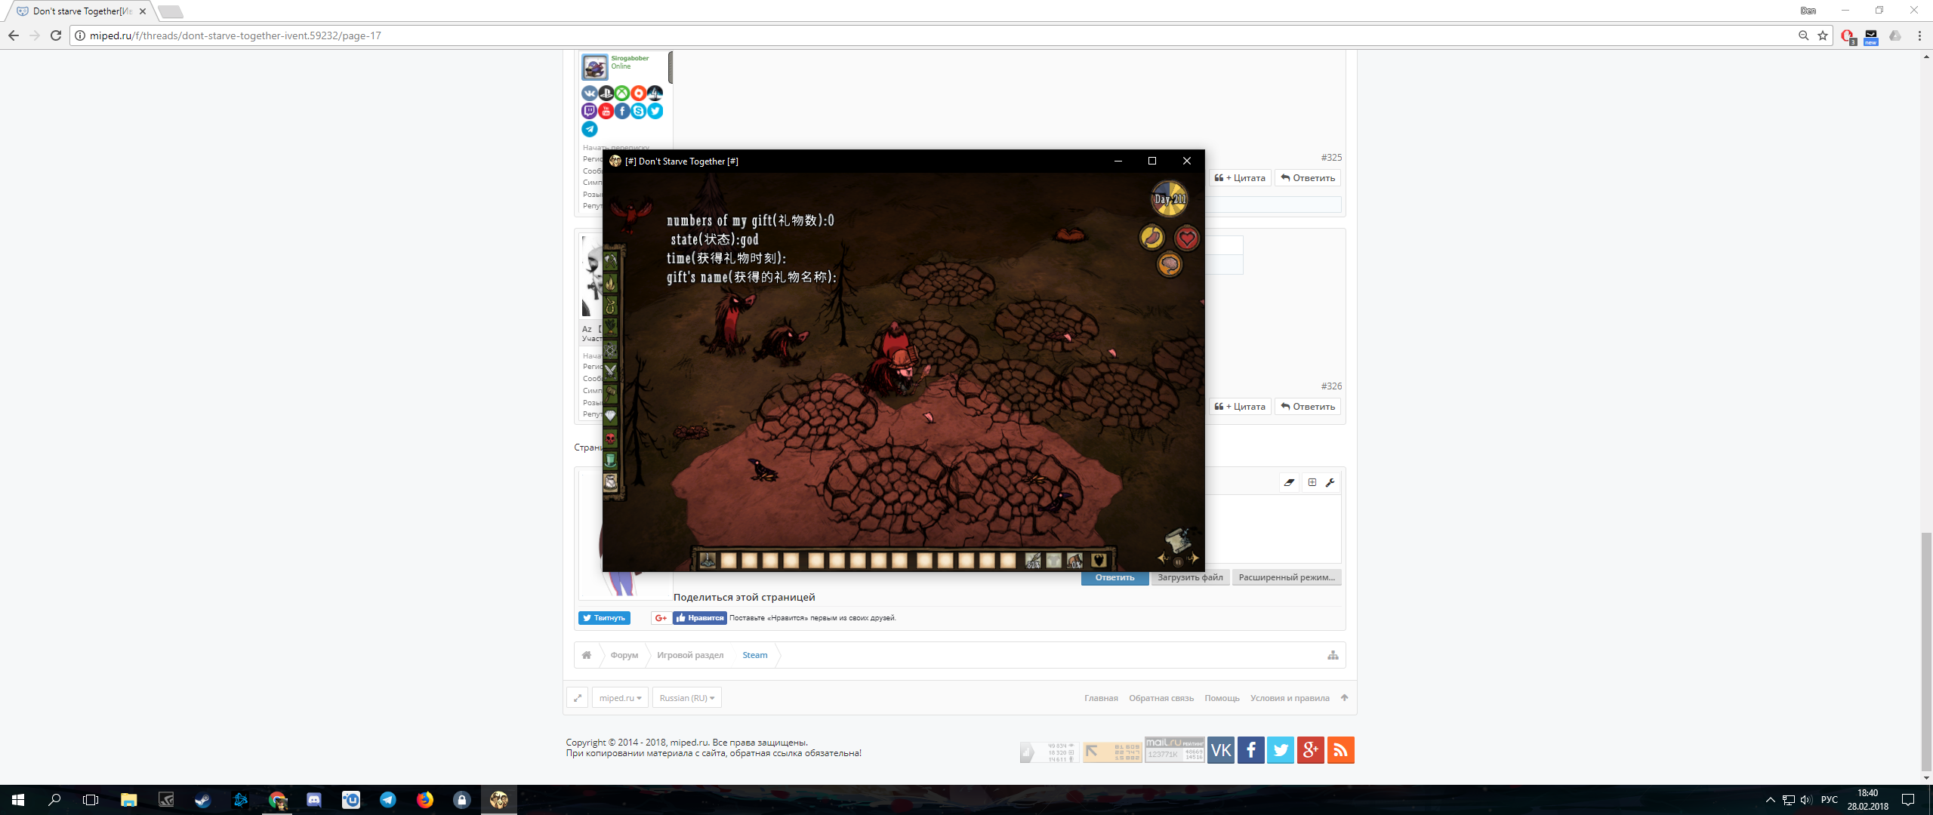This screenshot has width=1933, height=815.
Task: Click the Твитнуть share button
Action: [x=604, y=618]
